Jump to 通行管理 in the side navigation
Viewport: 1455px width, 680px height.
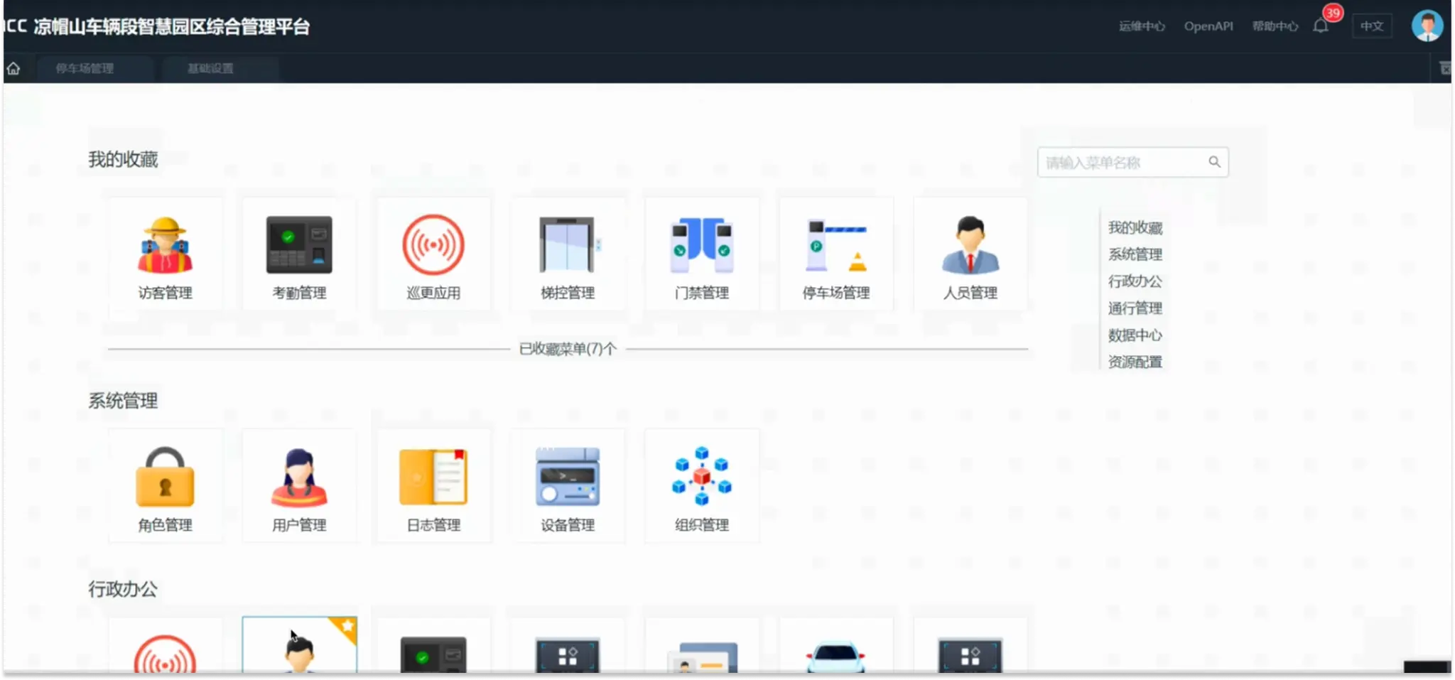(1135, 308)
